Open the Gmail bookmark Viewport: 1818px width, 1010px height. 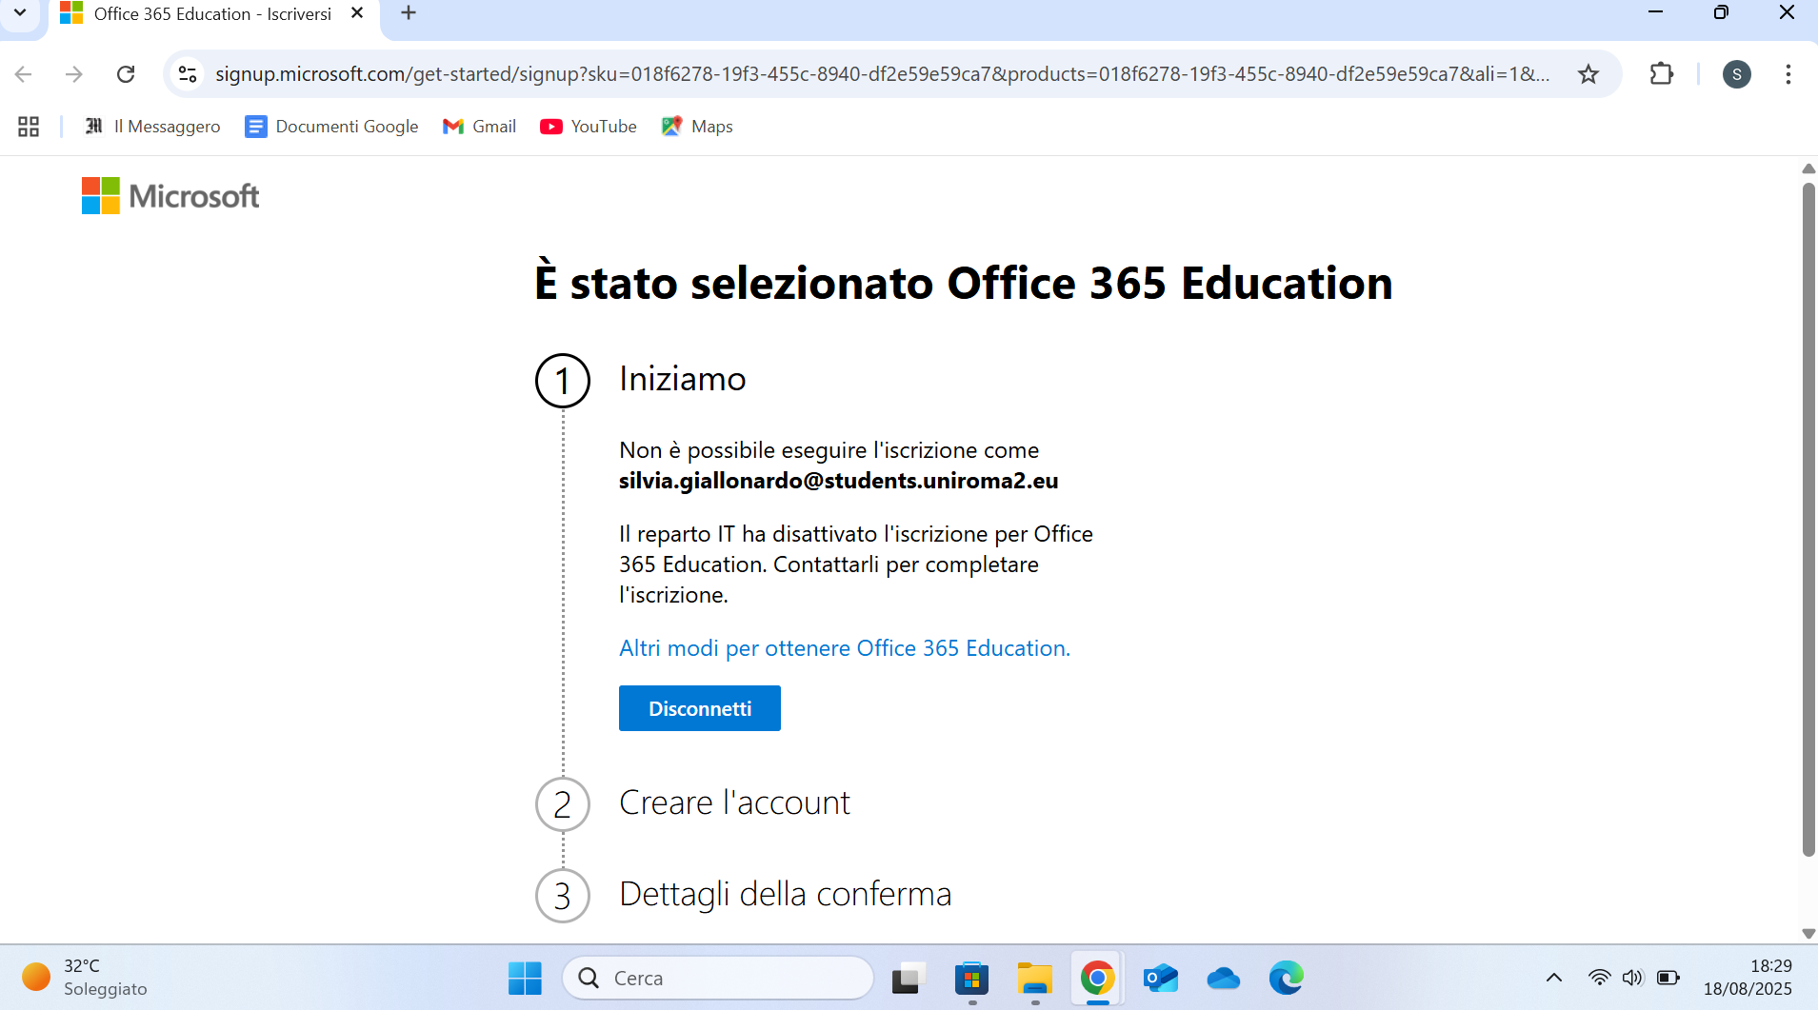tap(480, 127)
